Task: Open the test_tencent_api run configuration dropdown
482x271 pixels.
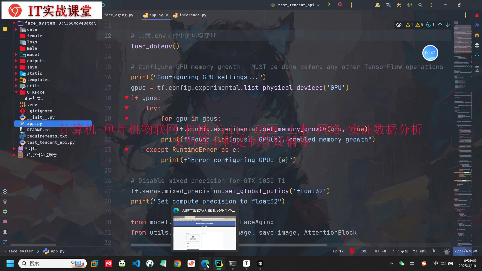Action: [x=318, y=5]
